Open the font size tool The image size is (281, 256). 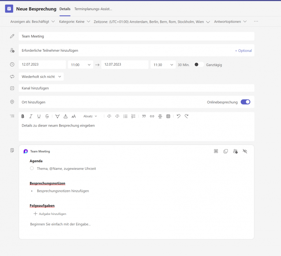[x=74, y=116]
